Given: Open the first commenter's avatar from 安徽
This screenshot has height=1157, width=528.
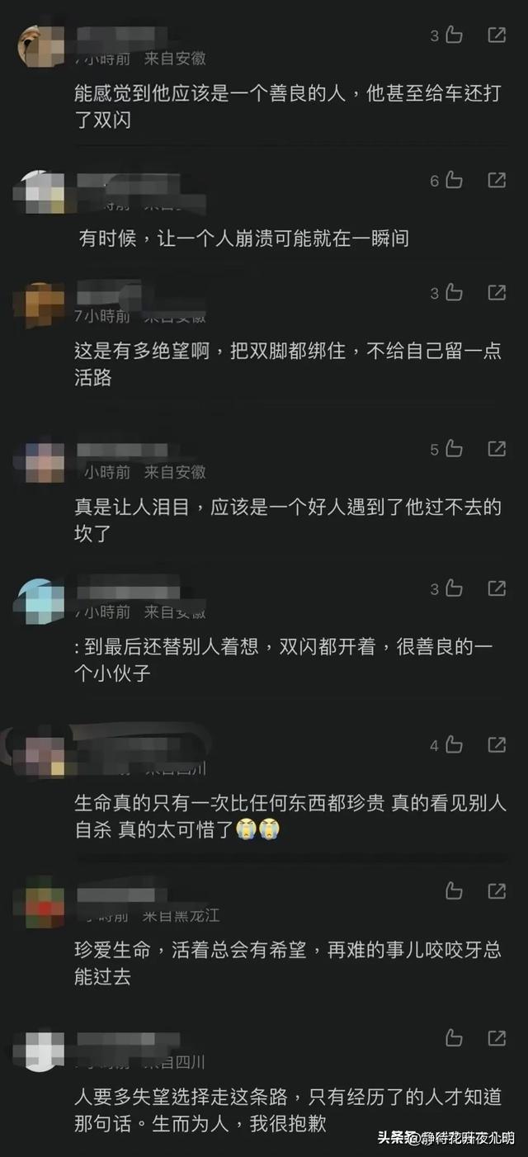Looking at the screenshot, I should (40, 46).
